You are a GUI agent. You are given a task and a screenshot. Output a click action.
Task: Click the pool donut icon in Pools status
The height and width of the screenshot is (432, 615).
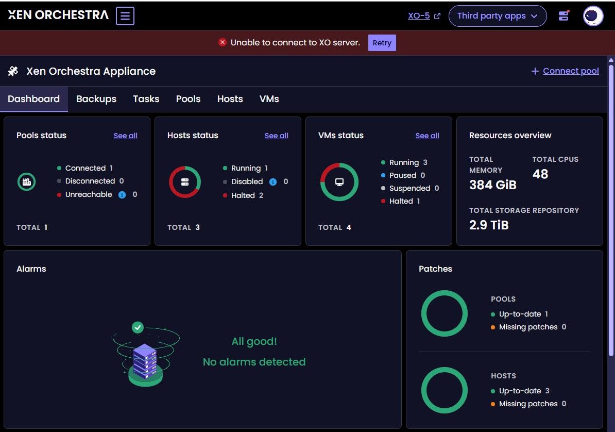pos(27,182)
